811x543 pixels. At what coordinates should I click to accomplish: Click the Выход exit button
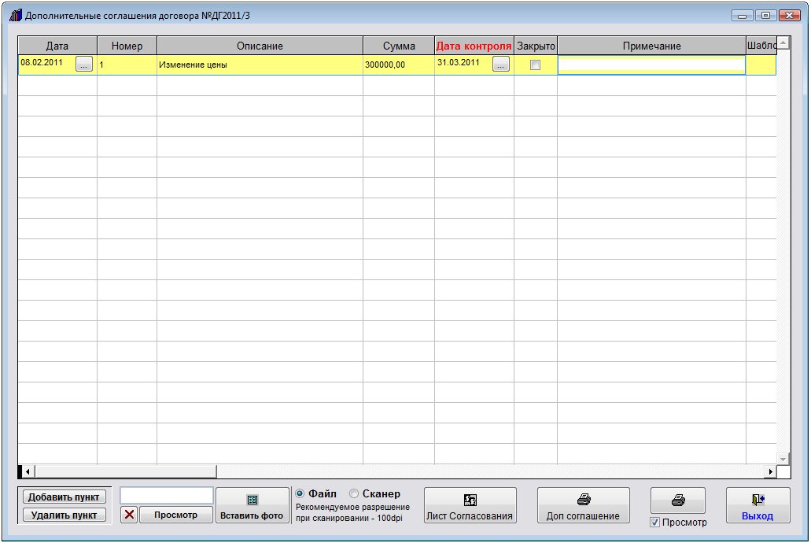click(758, 505)
